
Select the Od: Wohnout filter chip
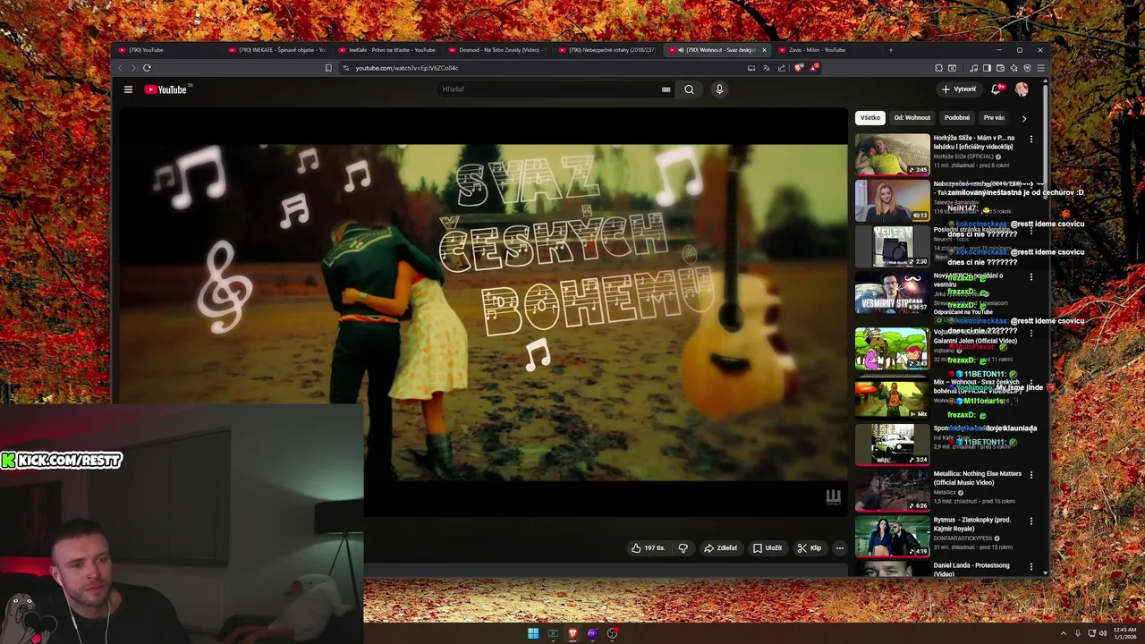912,118
